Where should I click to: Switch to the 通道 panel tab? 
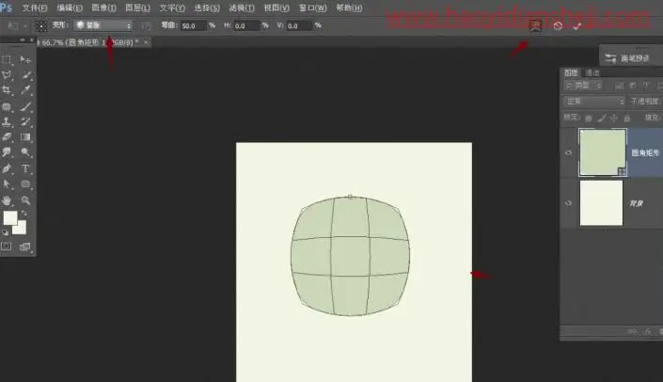click(x=592, y=72)
